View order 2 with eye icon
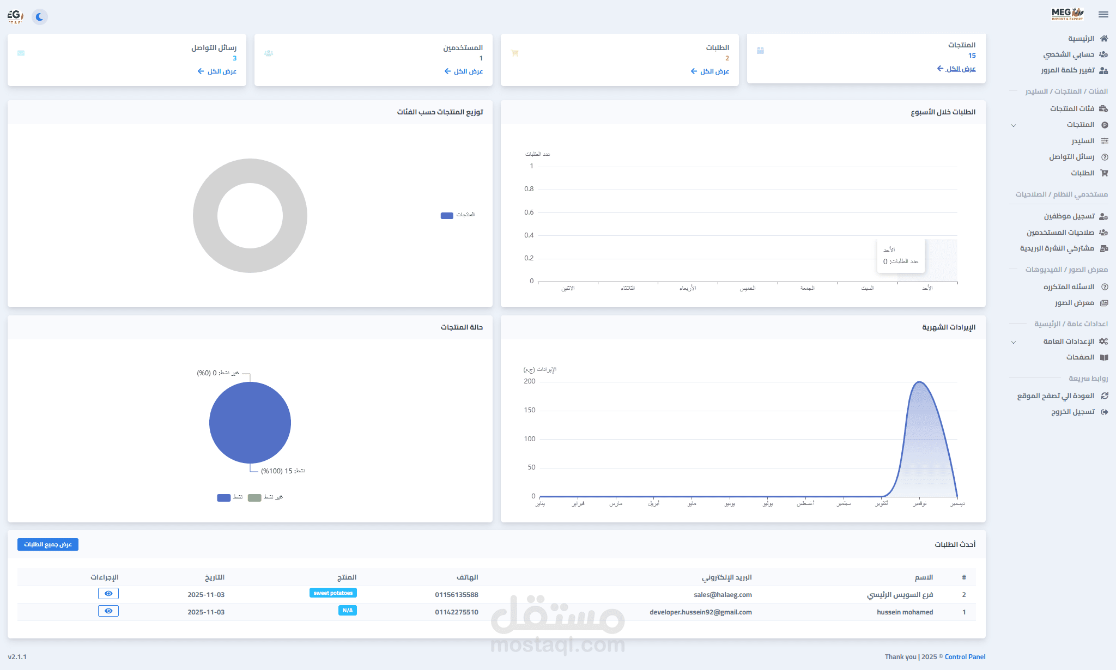Screen dimensions: 1116x670 coord(108,594)
